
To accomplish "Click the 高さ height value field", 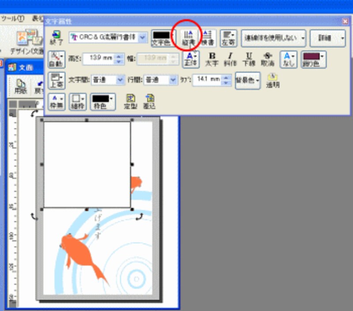I will coord(98,58).
